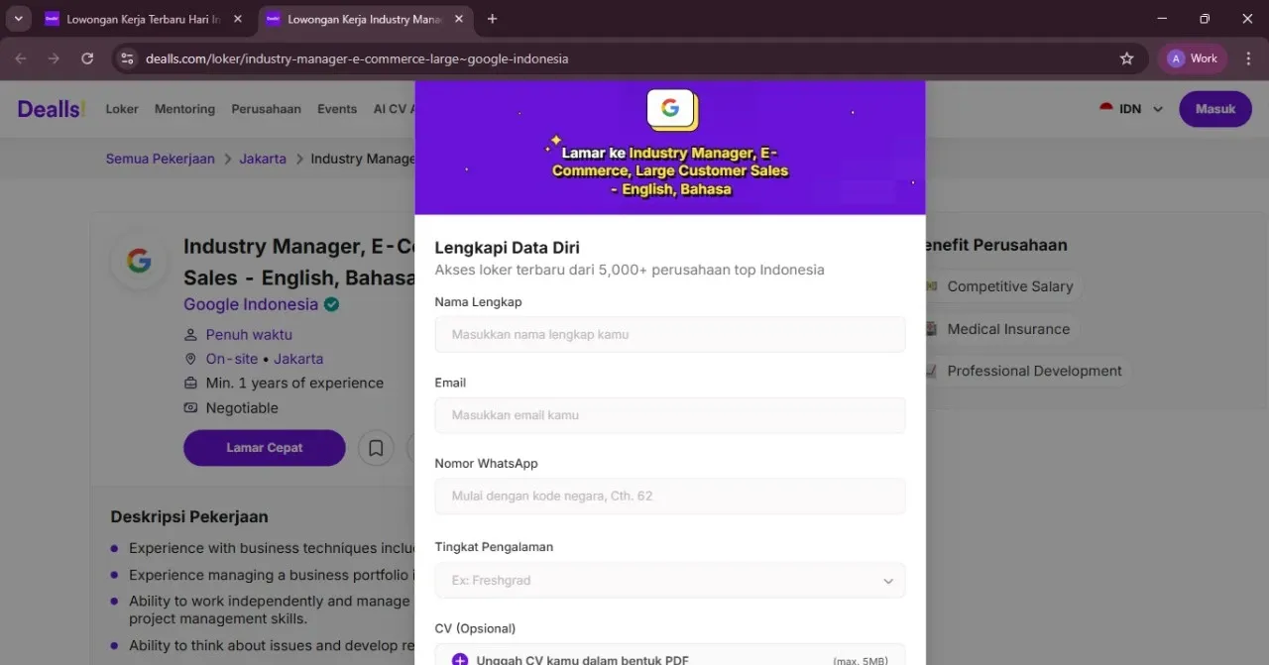Focus the Email input field

pyautogui.click(x=670, y=415)
